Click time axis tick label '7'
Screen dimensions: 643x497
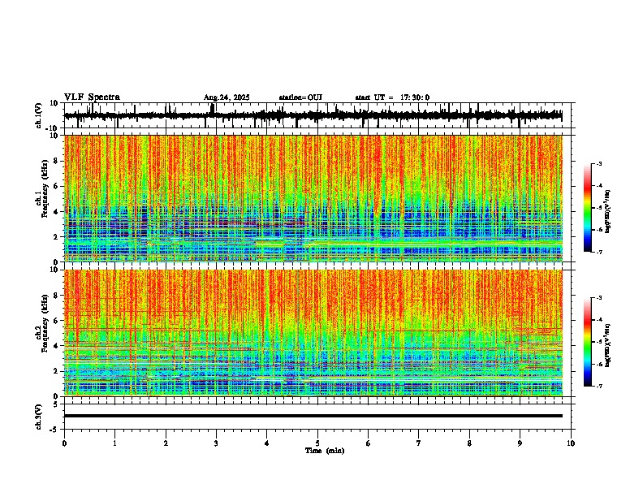point(419,443)
